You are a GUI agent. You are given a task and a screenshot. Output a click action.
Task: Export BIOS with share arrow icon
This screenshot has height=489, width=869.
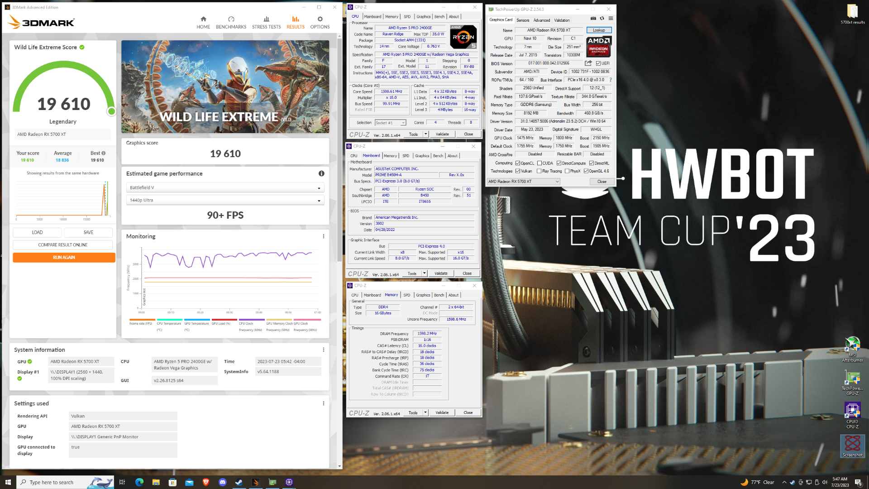tap(588, 63)
